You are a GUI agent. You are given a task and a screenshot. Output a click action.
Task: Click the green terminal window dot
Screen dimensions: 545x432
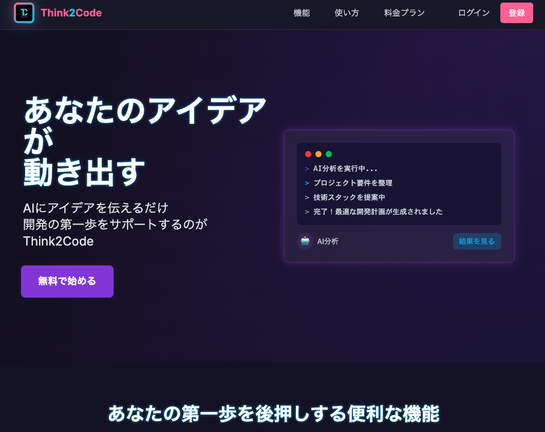(x=329, y=154)
